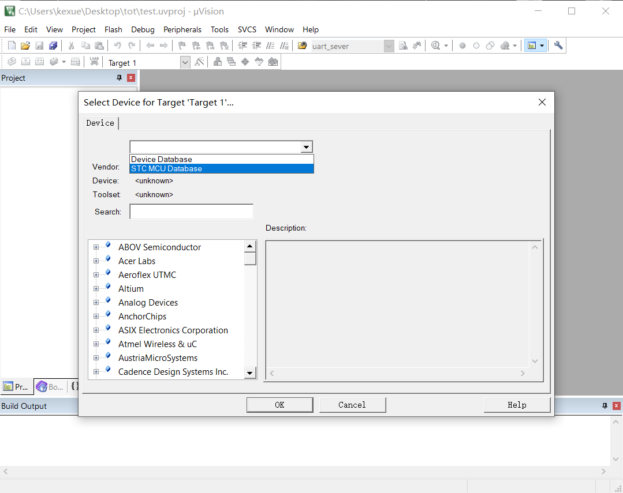Open Manage Run-Time Environment green diamond icon
The height and width of the screenshot is (493, 623).
pos(245,62)
